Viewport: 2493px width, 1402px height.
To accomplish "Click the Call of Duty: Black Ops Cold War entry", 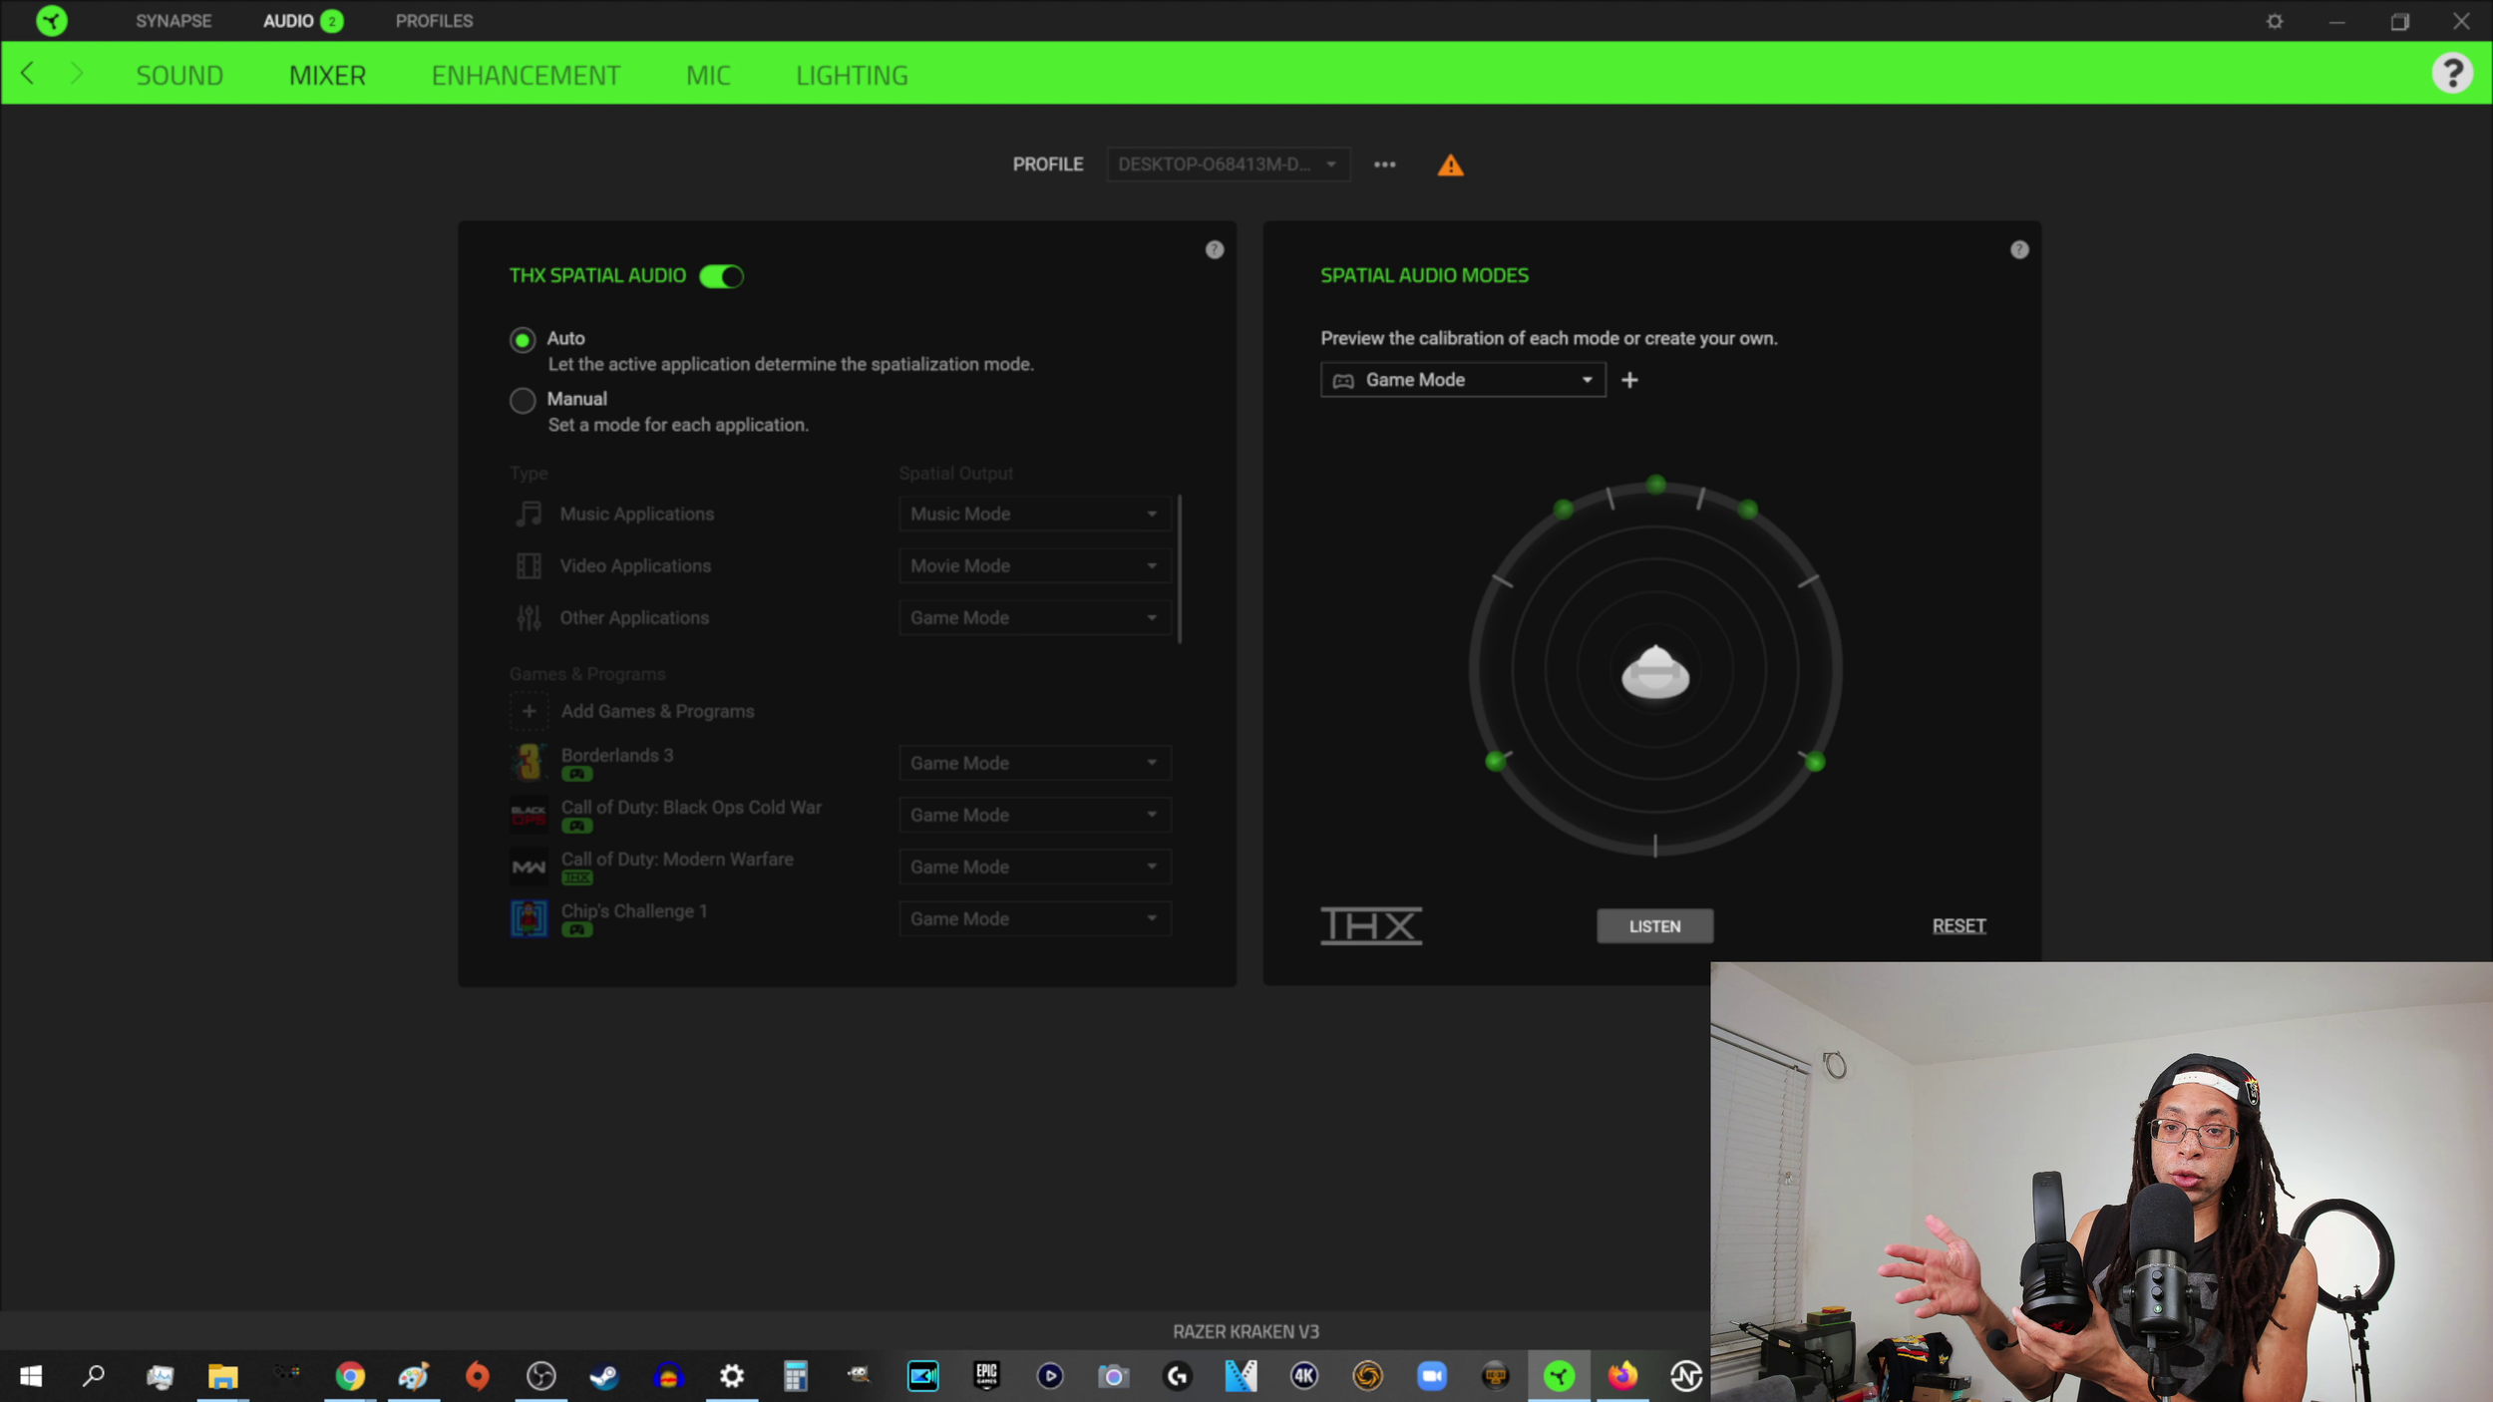I will [x=691, y=807].
